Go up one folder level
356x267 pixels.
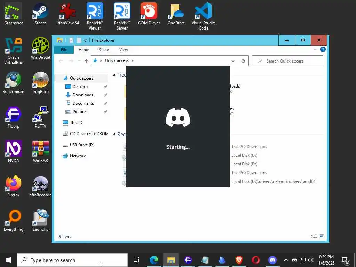(x=87, y=61)
